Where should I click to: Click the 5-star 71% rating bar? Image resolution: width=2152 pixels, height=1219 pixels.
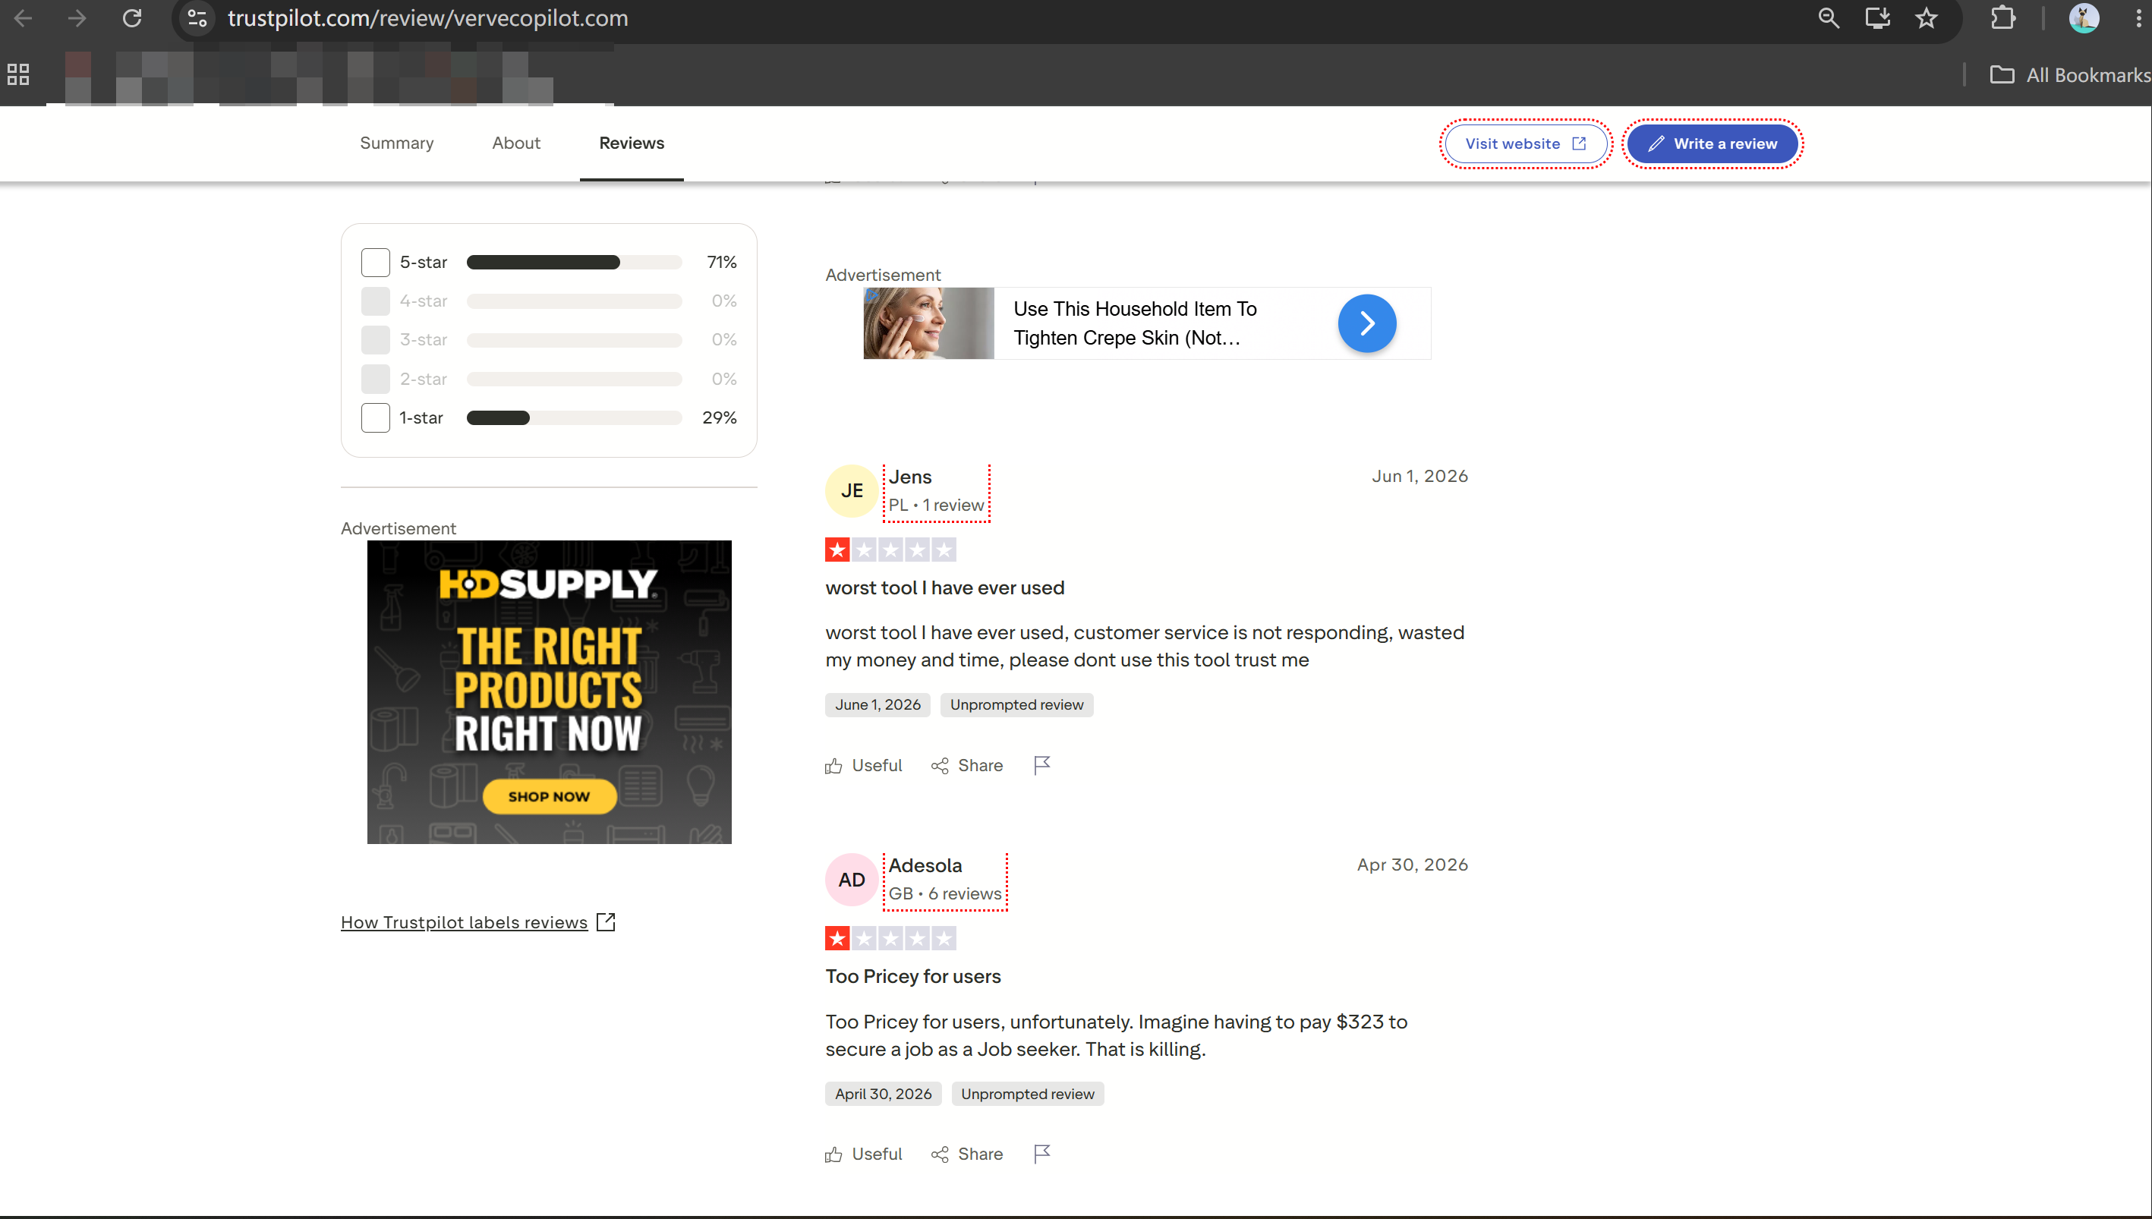574,262
